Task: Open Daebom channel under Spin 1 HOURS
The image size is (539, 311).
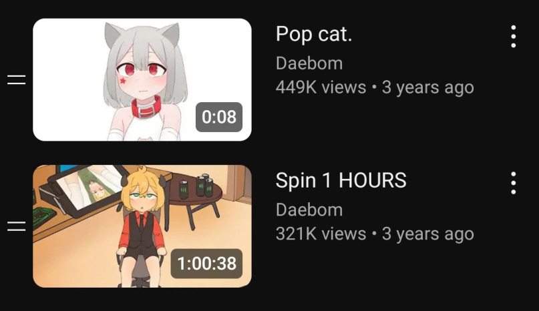Action: pyautogui.click(x=309, y=210)
